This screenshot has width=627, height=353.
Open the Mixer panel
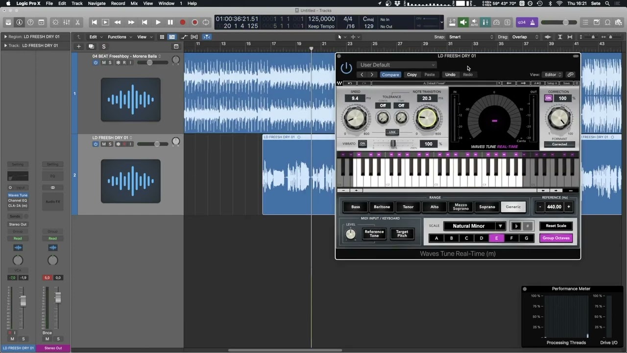click(x=66, y=22)
